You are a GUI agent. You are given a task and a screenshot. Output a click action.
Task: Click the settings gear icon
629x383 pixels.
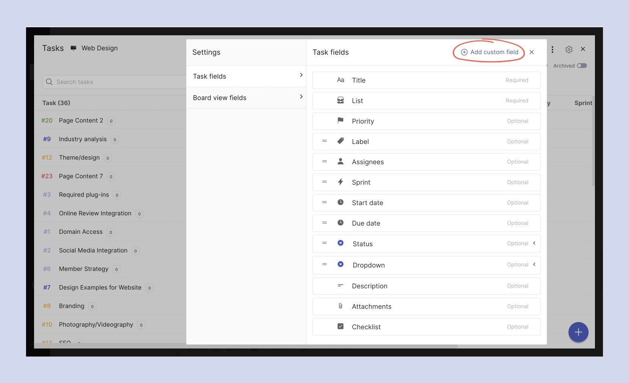tap(569, 49)
